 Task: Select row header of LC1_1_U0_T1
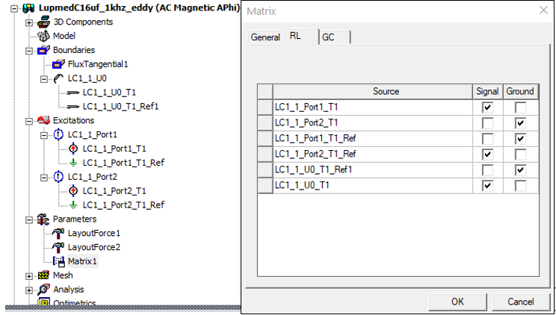point(265,186)
